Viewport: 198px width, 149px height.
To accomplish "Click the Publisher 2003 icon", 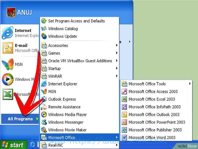I will 124,130.
